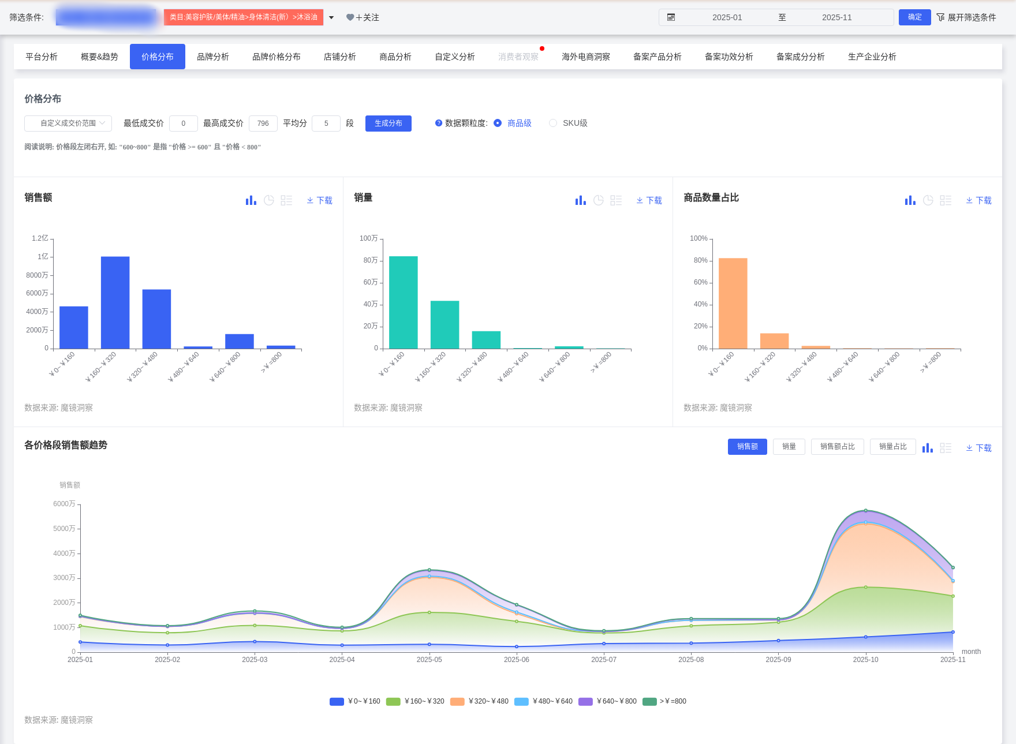Select the SKU级 radio option

[553, 123]
